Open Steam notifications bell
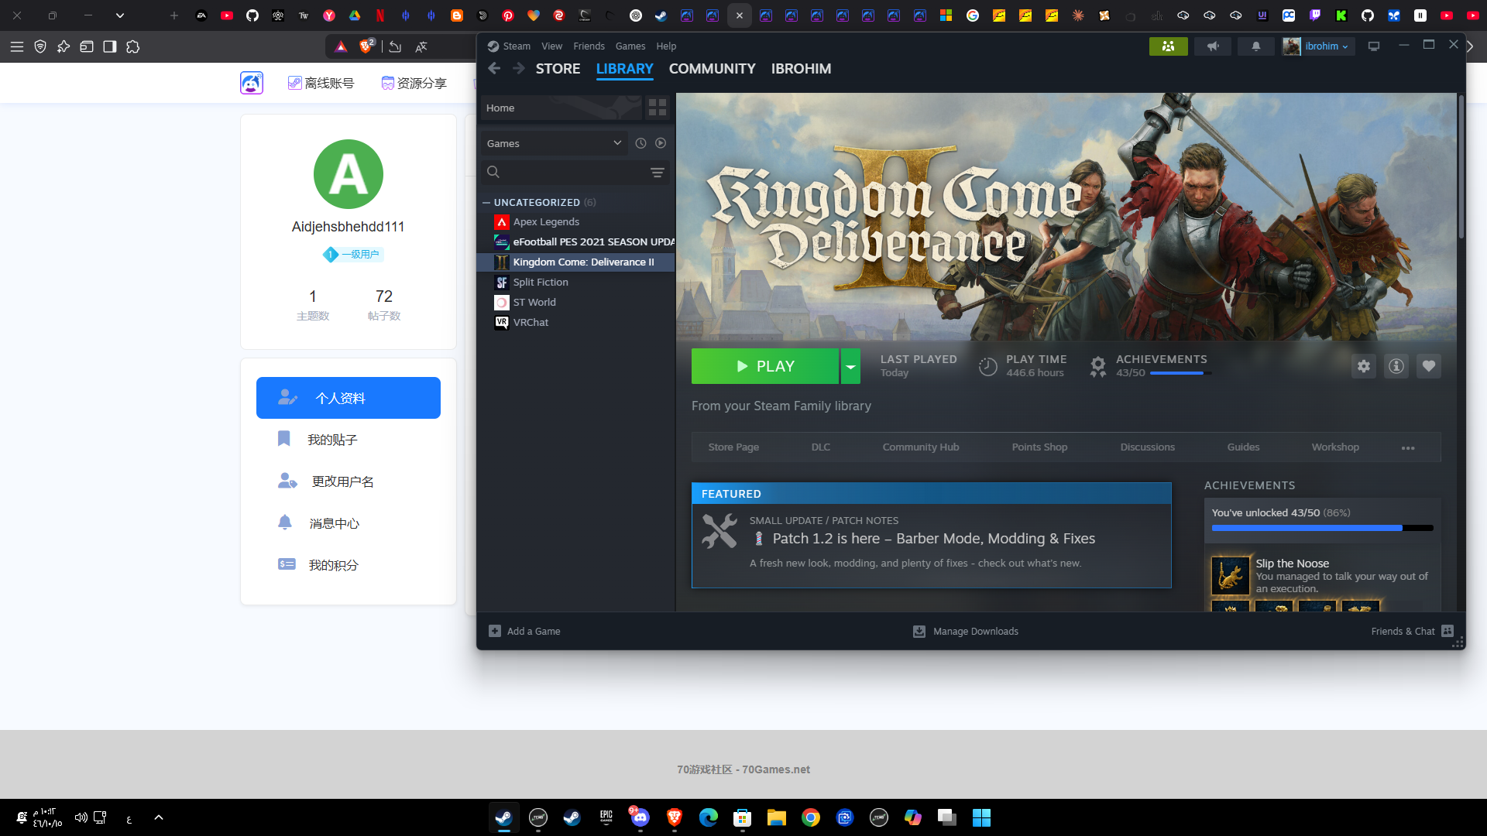 1256,46
